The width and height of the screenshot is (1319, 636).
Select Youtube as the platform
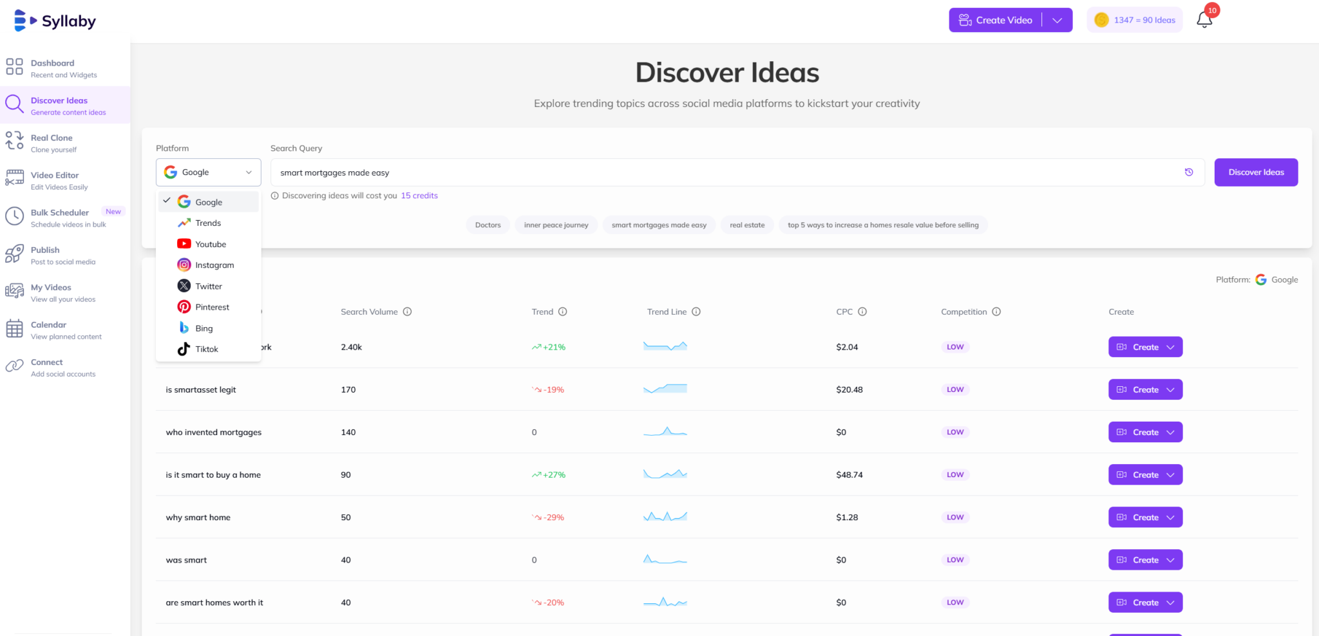tap(209, 244)
